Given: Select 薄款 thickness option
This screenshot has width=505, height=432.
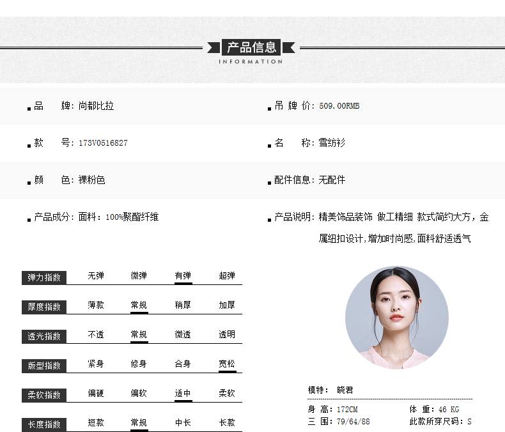Looking at the screenshot, I should (96, 305).
